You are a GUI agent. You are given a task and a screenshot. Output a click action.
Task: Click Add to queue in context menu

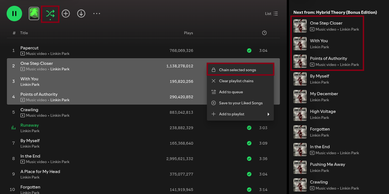pyautogui.click(x=231, y=92)
